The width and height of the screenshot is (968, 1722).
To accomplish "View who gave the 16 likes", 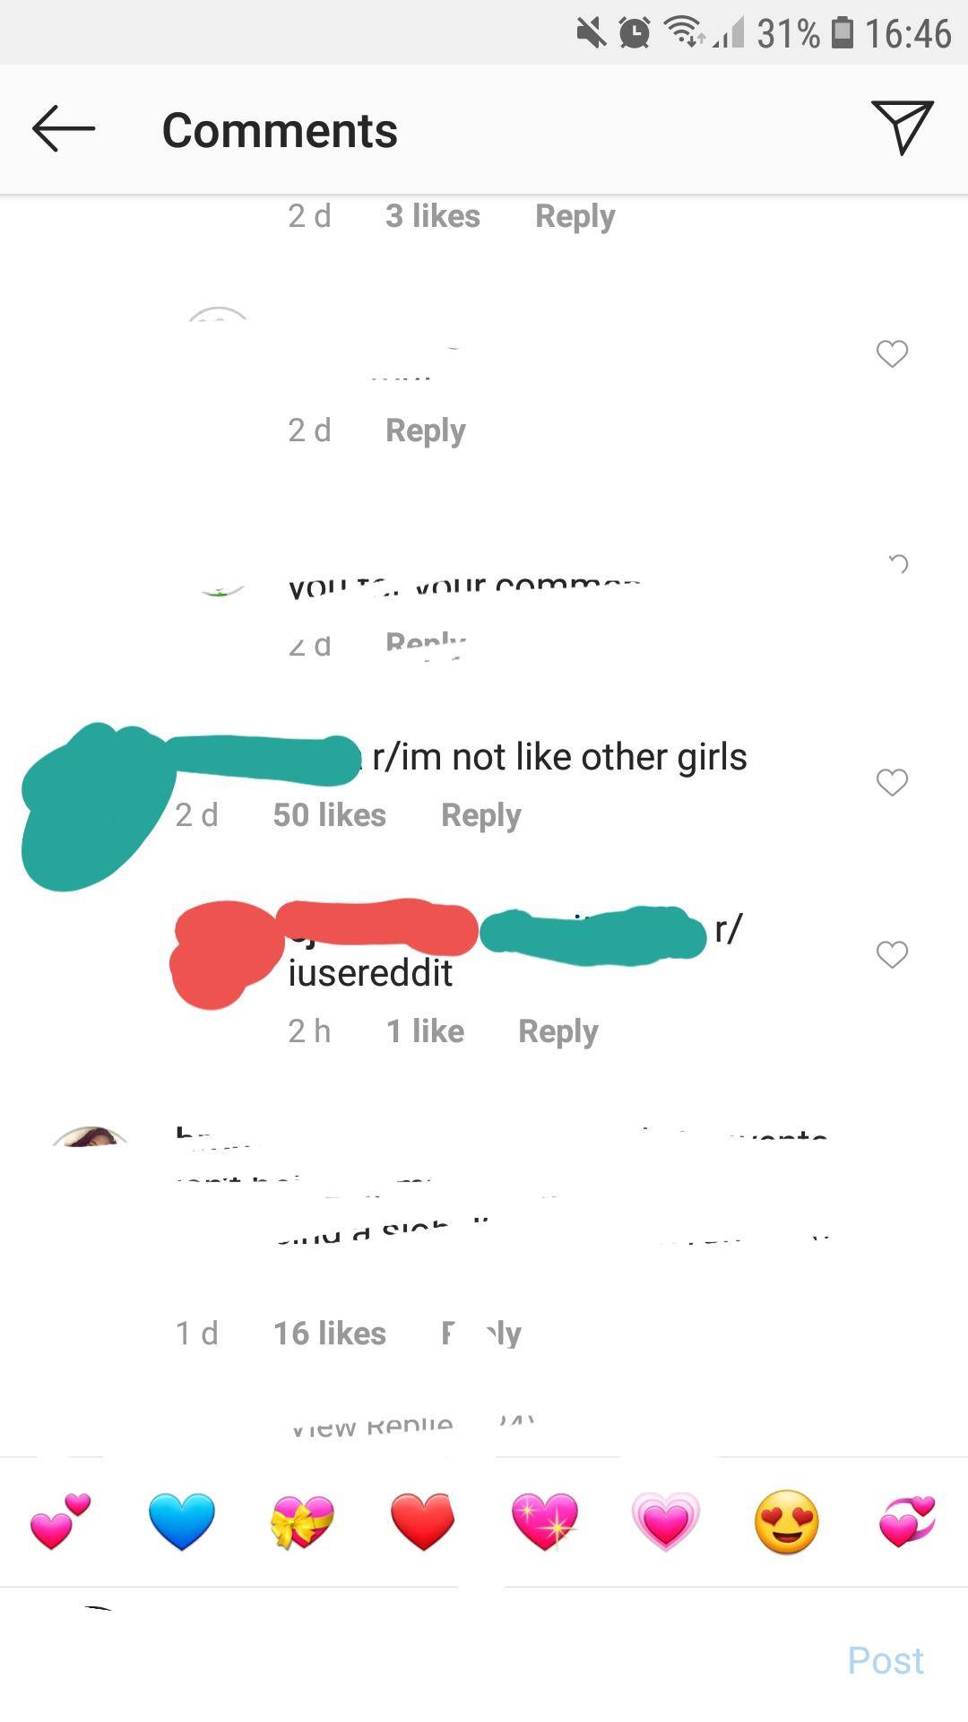I will tap(330, 1333).
